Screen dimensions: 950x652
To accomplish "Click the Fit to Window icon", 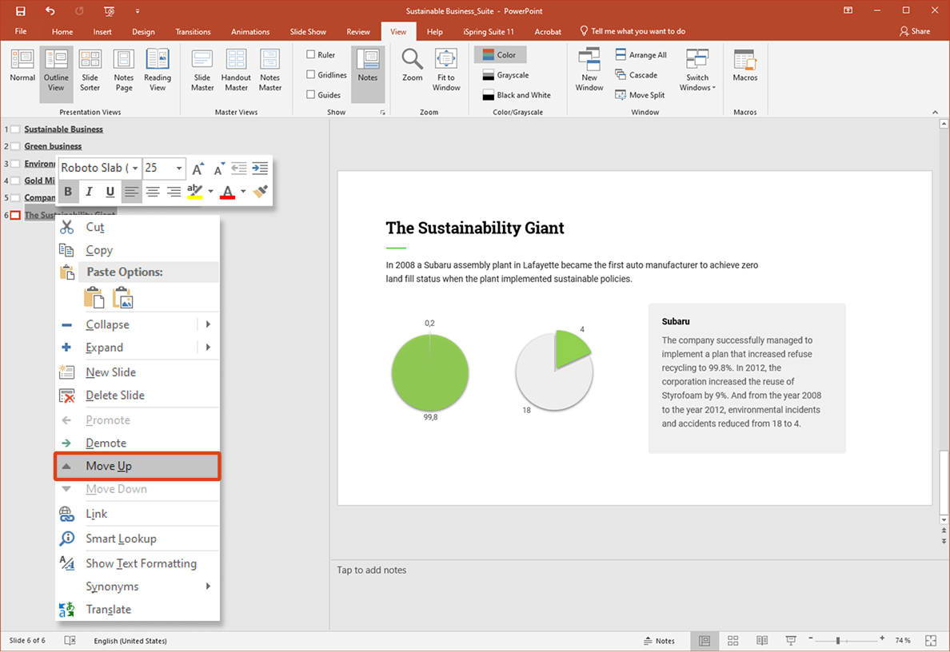I will click(x=445, y=69).
